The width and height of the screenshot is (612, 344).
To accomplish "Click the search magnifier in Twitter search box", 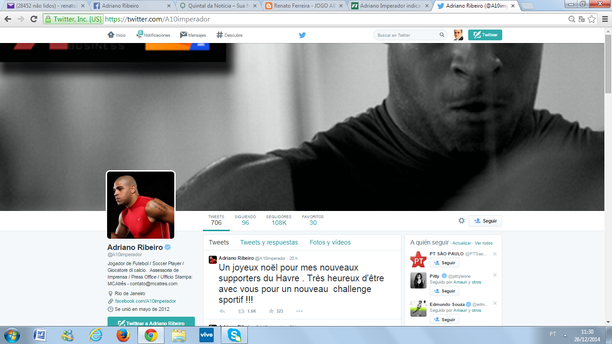I will click(x=442, y=35).
